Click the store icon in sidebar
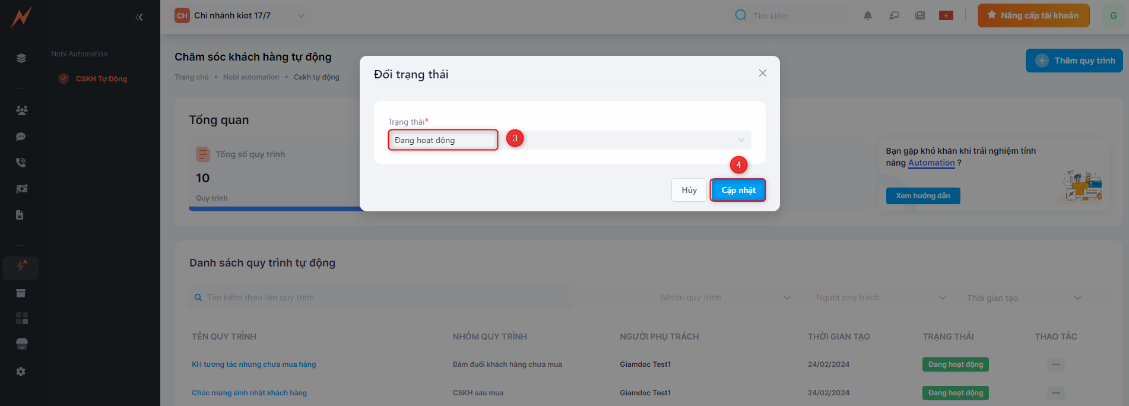 (21, 344)
